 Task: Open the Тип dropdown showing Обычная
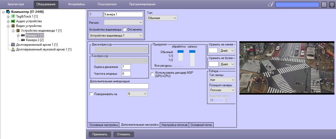162,18
